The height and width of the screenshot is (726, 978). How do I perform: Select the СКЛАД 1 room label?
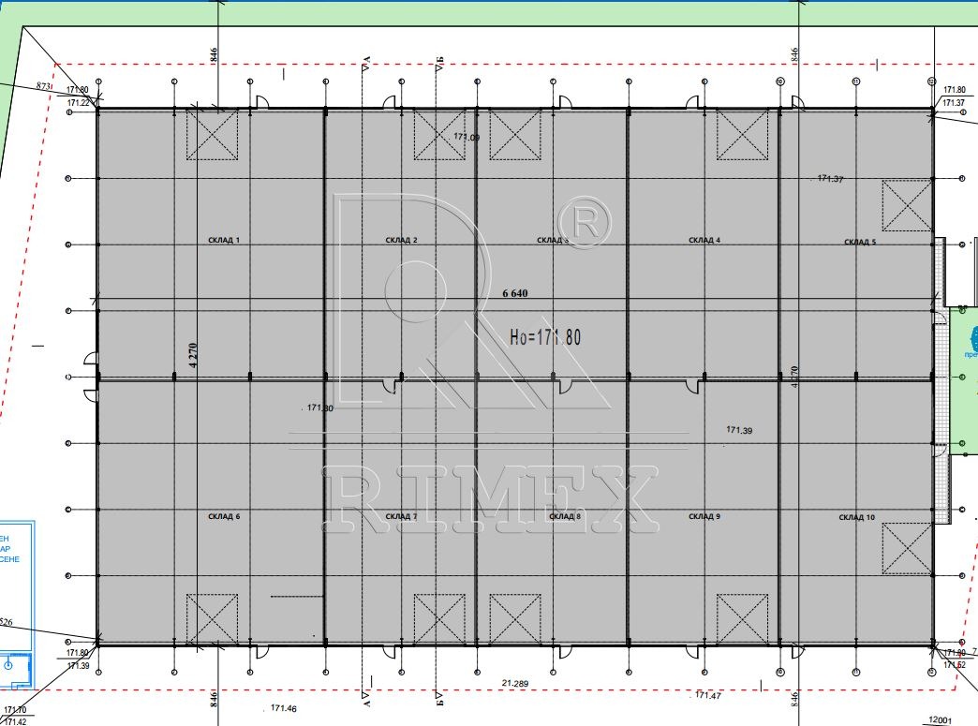coord(224,241)
